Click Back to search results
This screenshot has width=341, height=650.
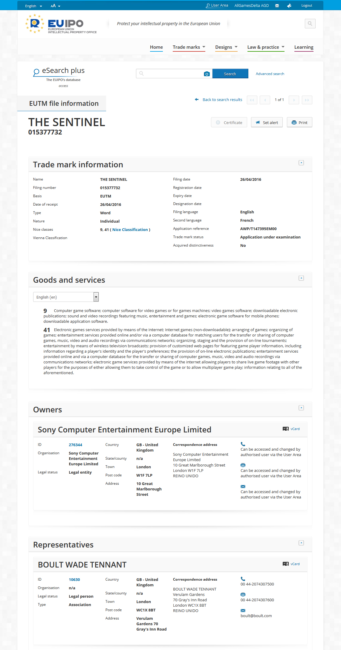(x=218, y=100)
